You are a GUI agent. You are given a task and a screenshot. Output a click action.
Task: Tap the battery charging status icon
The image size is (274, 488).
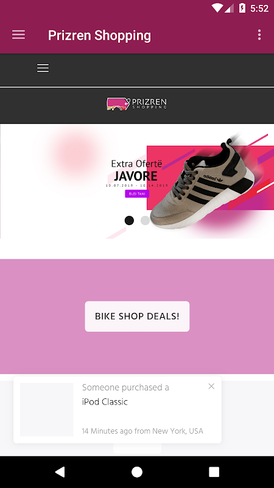click(x=242, y=8)
